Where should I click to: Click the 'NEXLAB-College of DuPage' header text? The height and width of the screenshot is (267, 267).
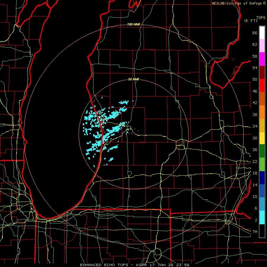pos(237,3)
